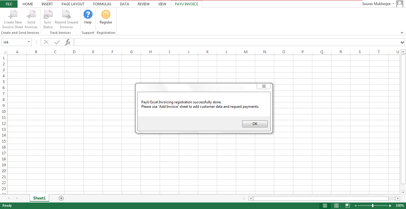
Task: Switch to the DATA tab
Action: pos(124,4)
